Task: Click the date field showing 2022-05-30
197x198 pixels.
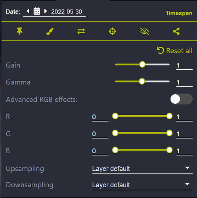Action: [67, 12]
